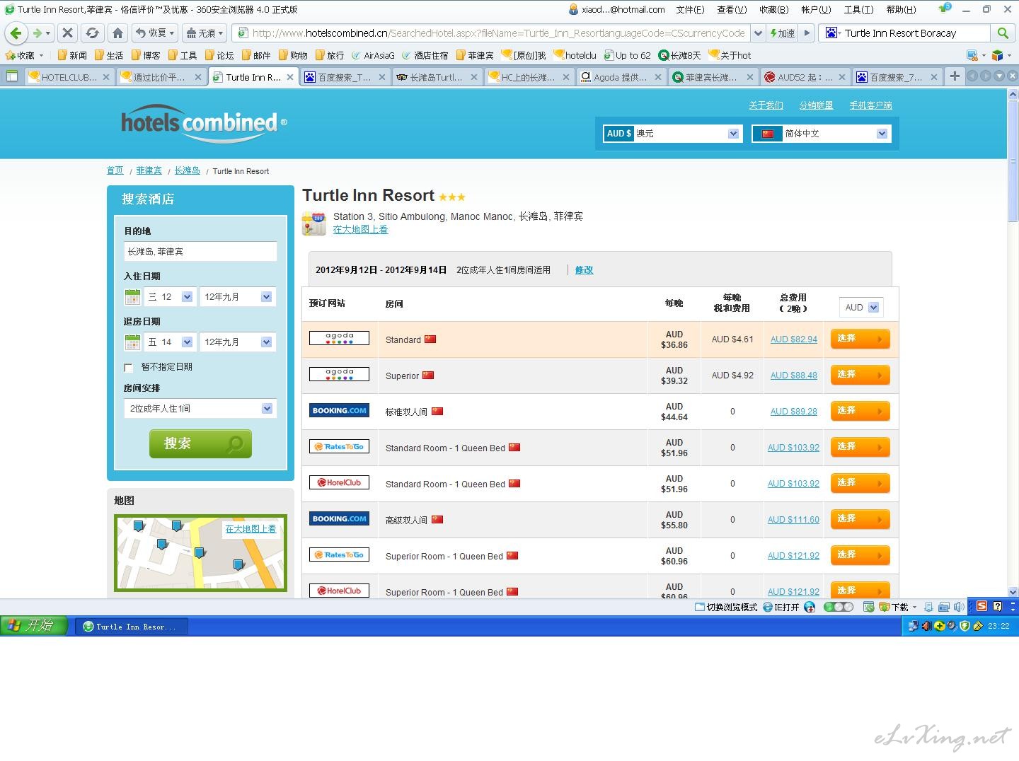
Task: Click the green 搜索 search button
Action: point(200,443)
